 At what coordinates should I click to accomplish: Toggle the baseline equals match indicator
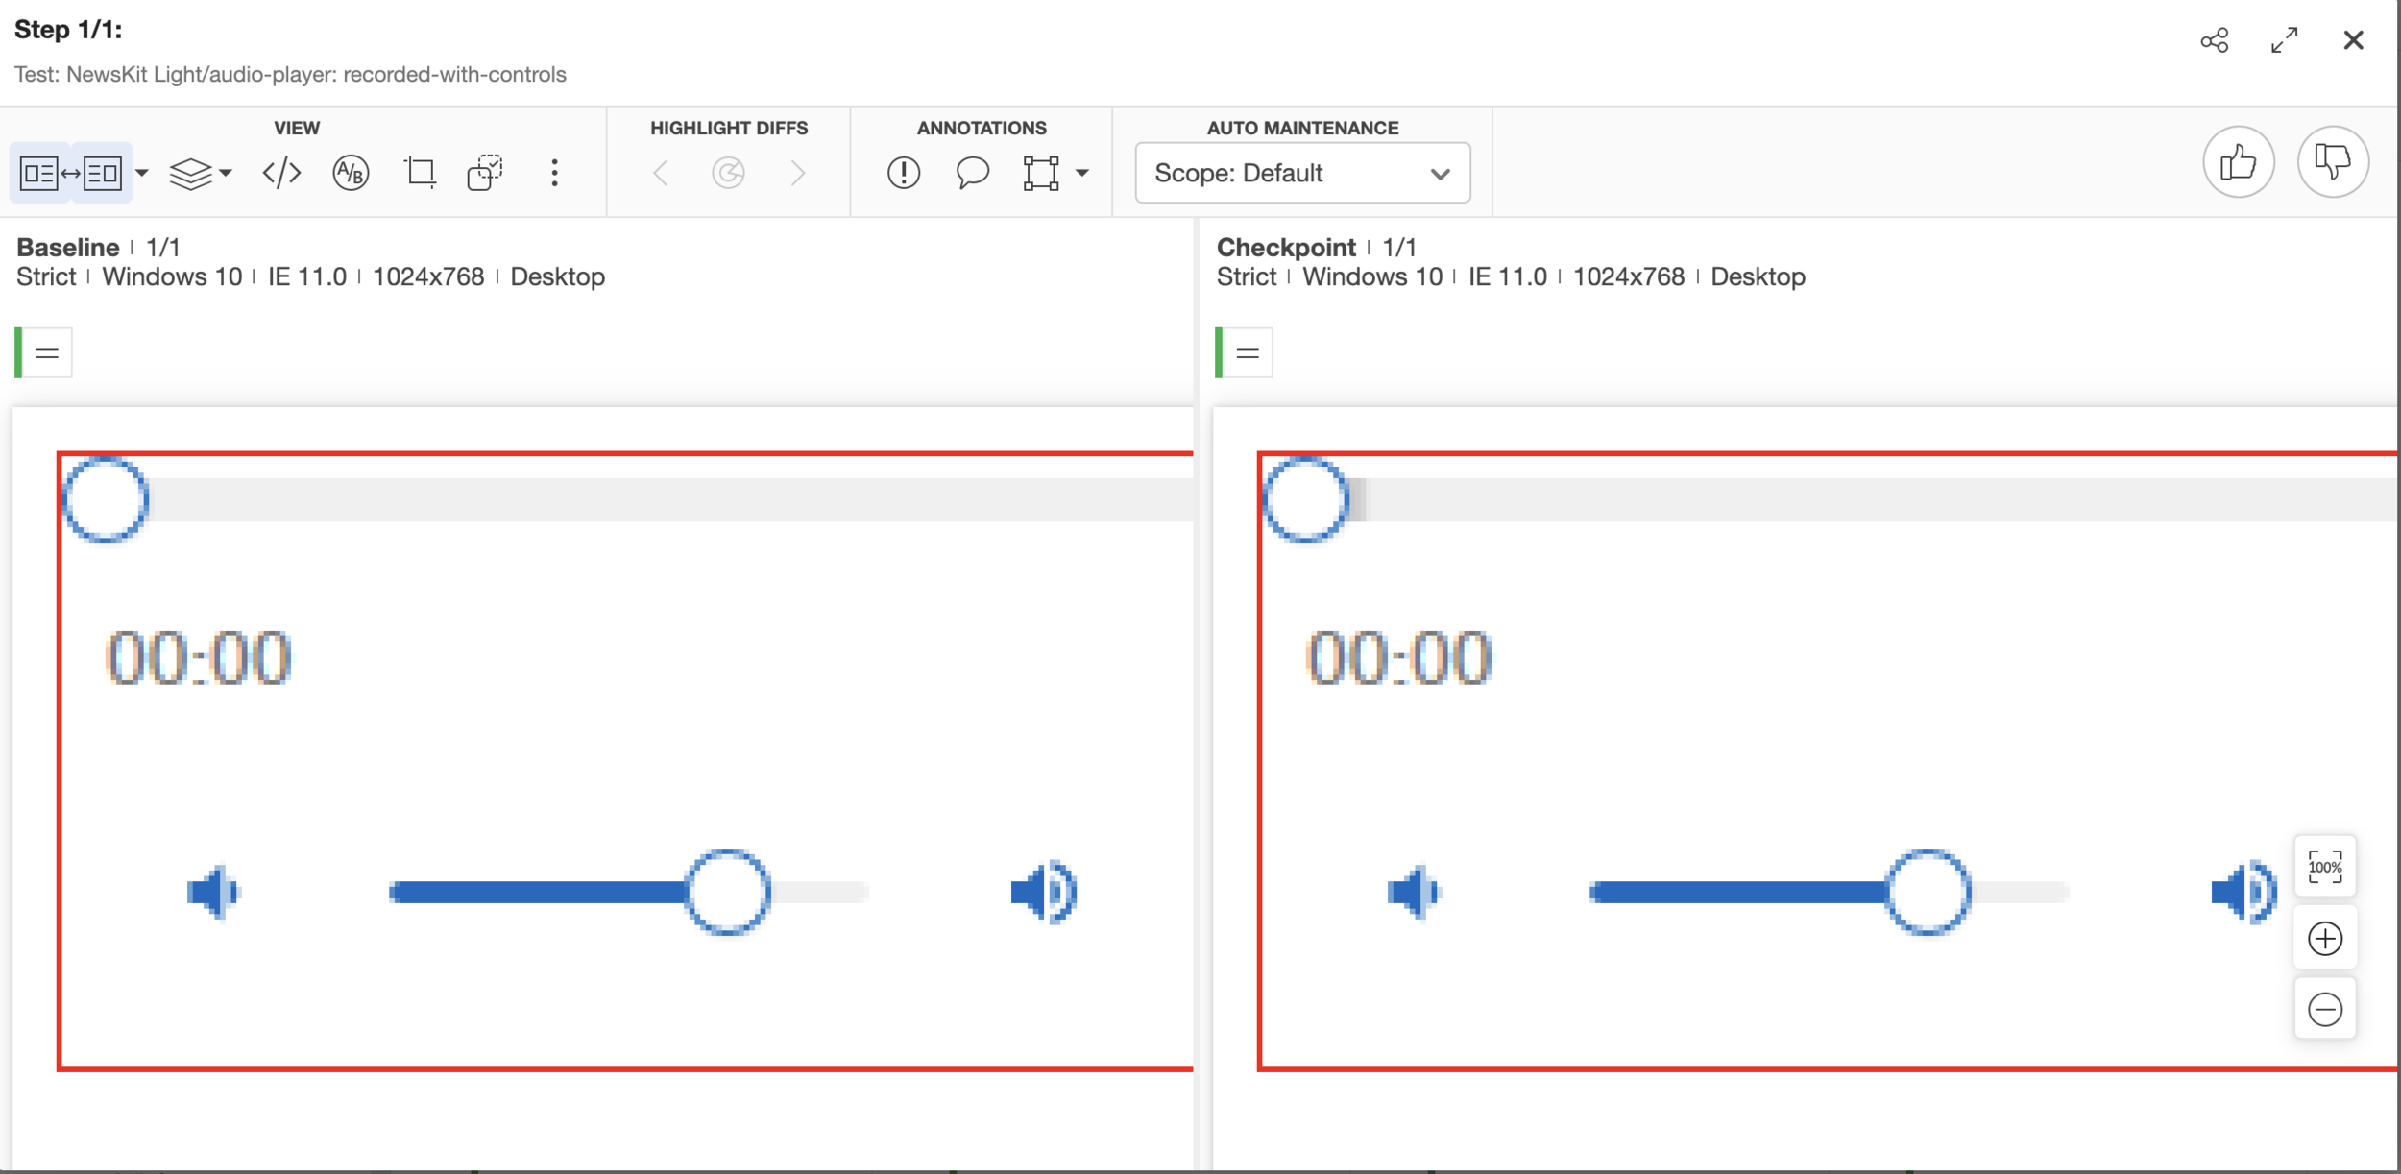point(47,353)
